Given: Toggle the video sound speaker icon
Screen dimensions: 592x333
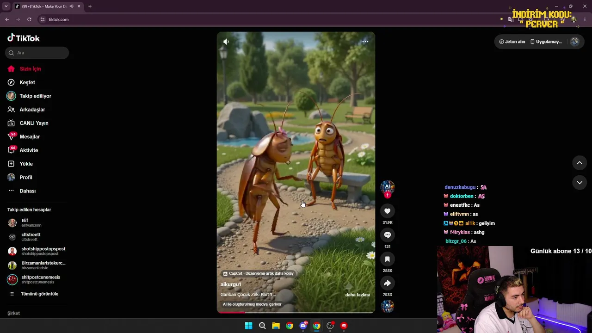Looking at the screenshot, I should (226, 42).
